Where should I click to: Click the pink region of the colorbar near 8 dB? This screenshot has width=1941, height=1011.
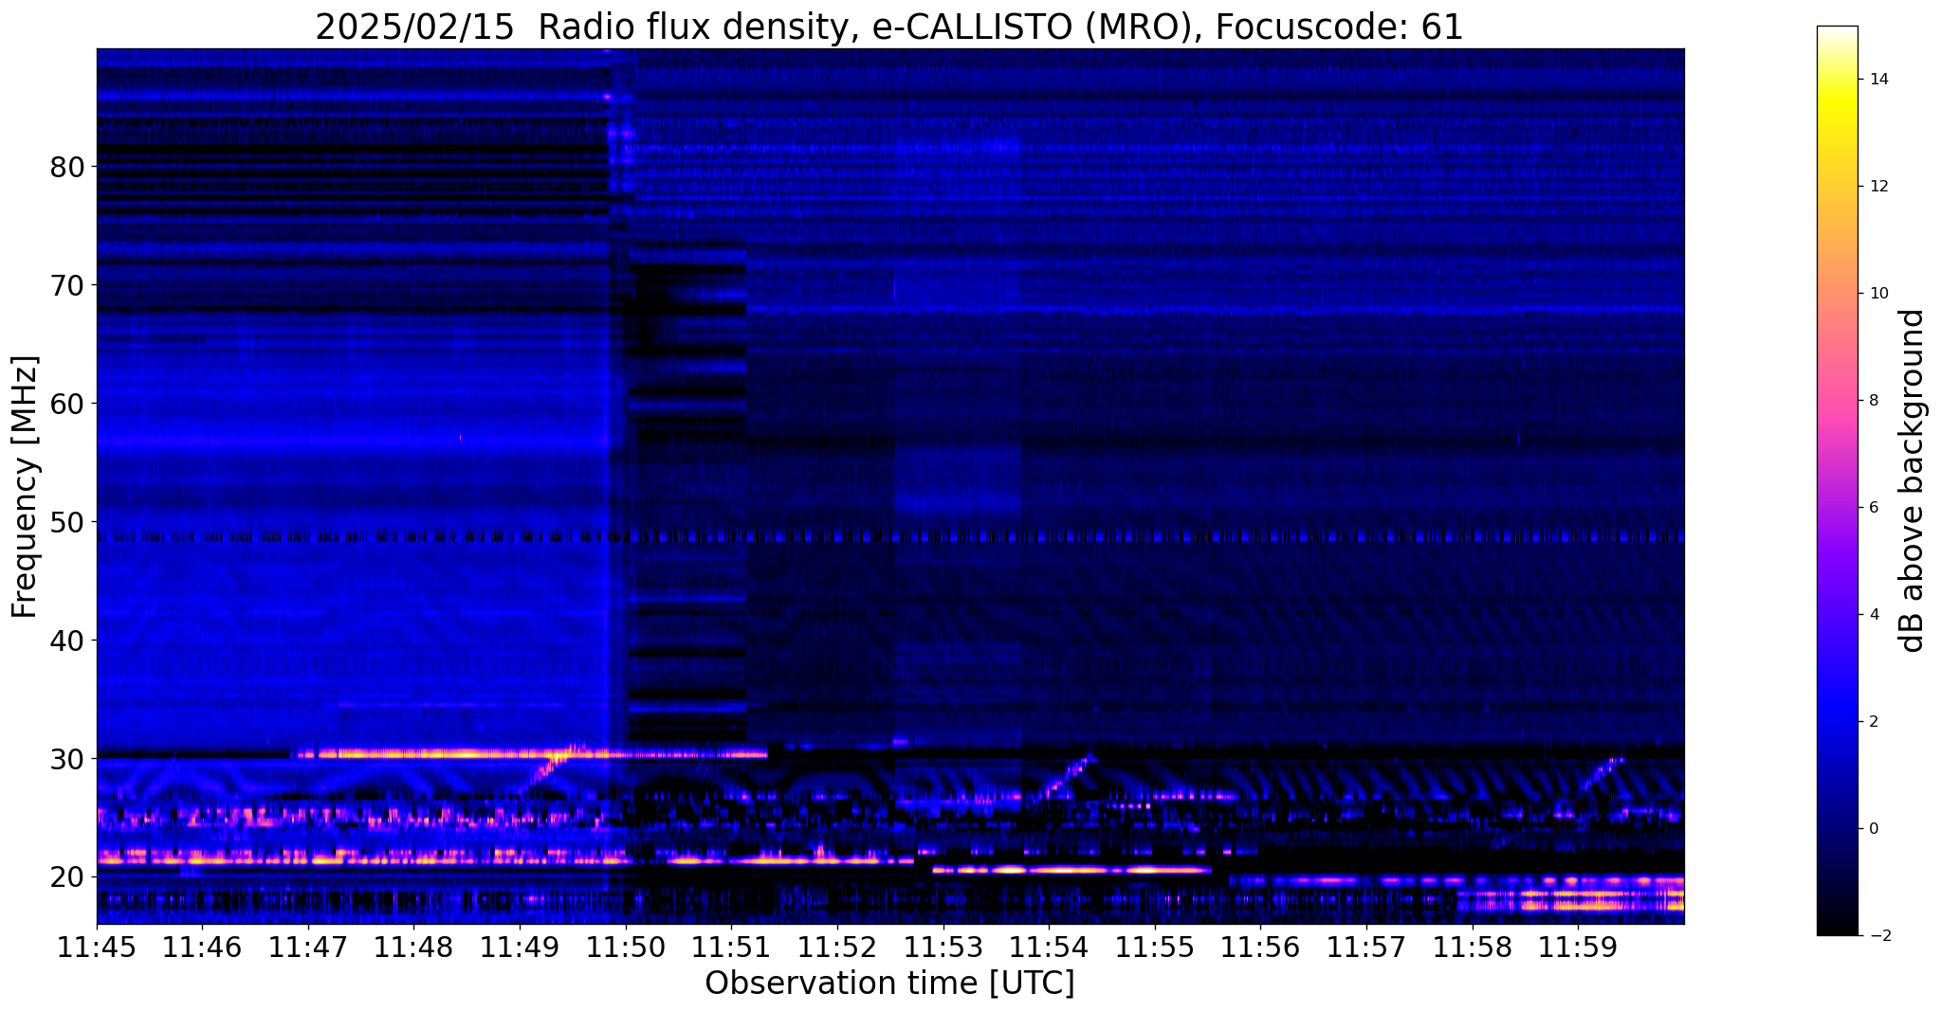pyautogui.click(x=1837, y=401)
